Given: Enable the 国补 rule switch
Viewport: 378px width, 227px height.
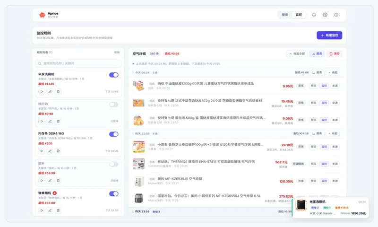Looking at the screenshot, I should [114, 164].
